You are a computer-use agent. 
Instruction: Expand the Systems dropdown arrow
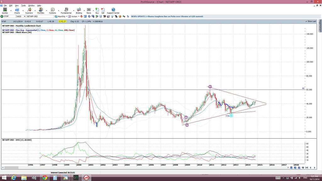click(58, 10)
